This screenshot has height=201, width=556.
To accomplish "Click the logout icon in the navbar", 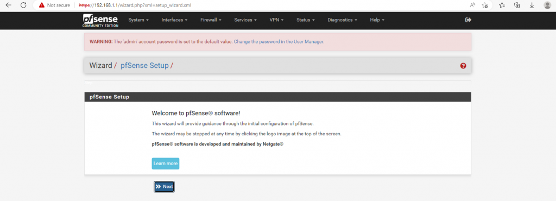I will pyautogui.click(x=468, y=20).
